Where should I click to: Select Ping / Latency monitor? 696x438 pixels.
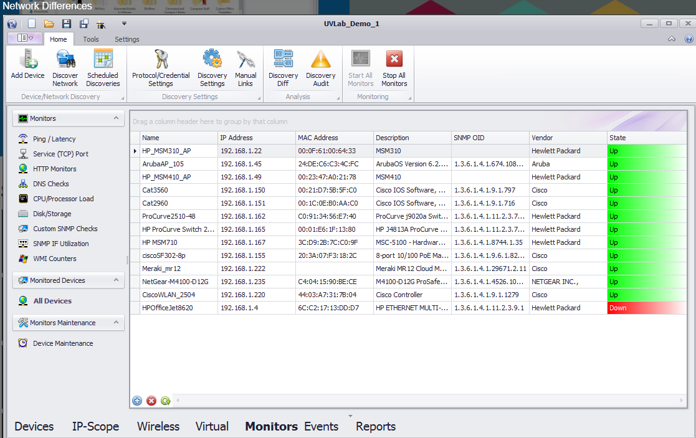click(54, 139)
